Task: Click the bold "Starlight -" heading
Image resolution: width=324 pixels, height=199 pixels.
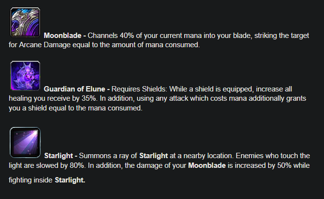Action: 61,156
